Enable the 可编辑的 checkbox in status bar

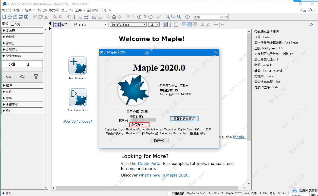170,193
